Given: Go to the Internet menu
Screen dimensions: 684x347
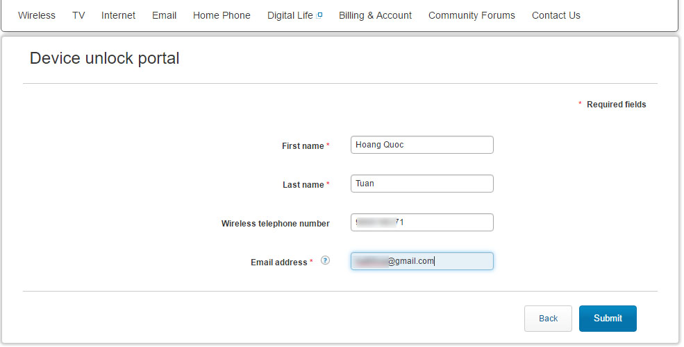Looking at the screenshot, I should (118, 16).
